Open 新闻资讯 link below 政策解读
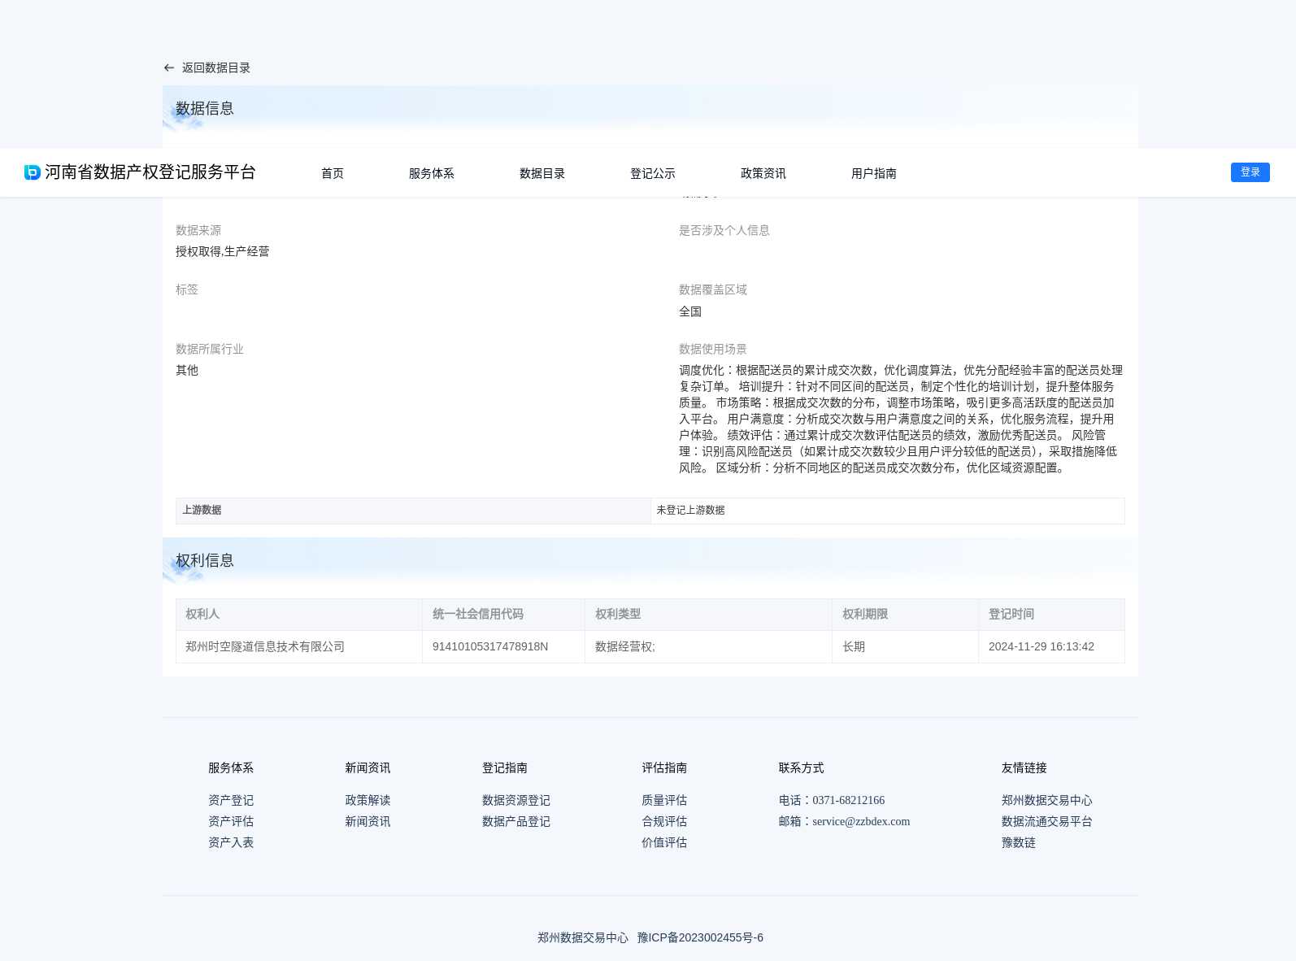Image resolution: width=1296 pixels, height=961 pixels. coord(367,822)
